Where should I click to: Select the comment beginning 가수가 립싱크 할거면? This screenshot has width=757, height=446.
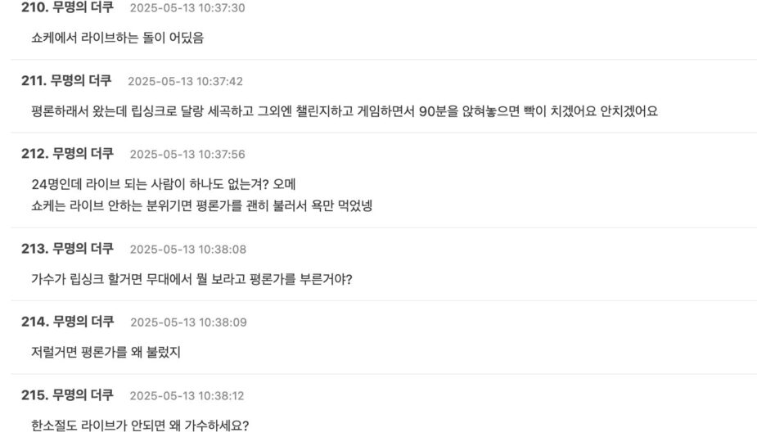point(192,279)
